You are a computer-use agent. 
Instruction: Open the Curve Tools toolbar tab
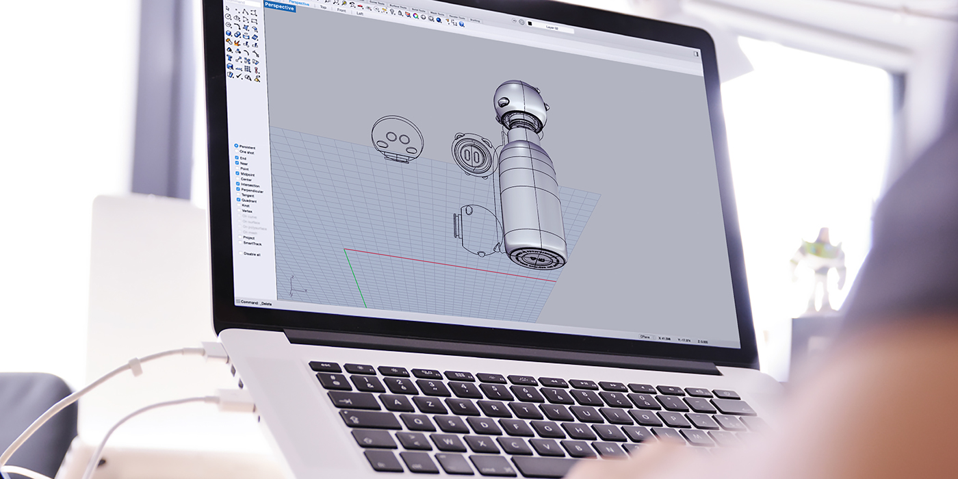(x=377, y=3)
